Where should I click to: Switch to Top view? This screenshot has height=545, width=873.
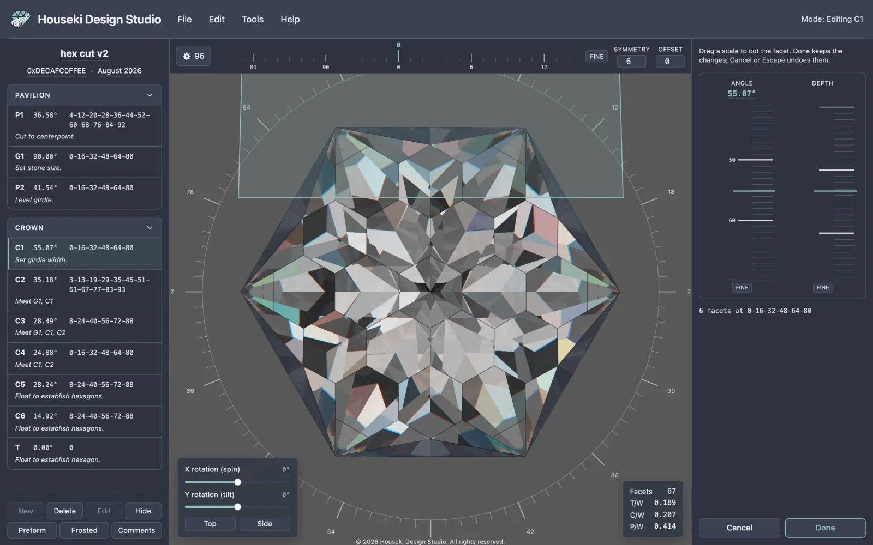210,523
